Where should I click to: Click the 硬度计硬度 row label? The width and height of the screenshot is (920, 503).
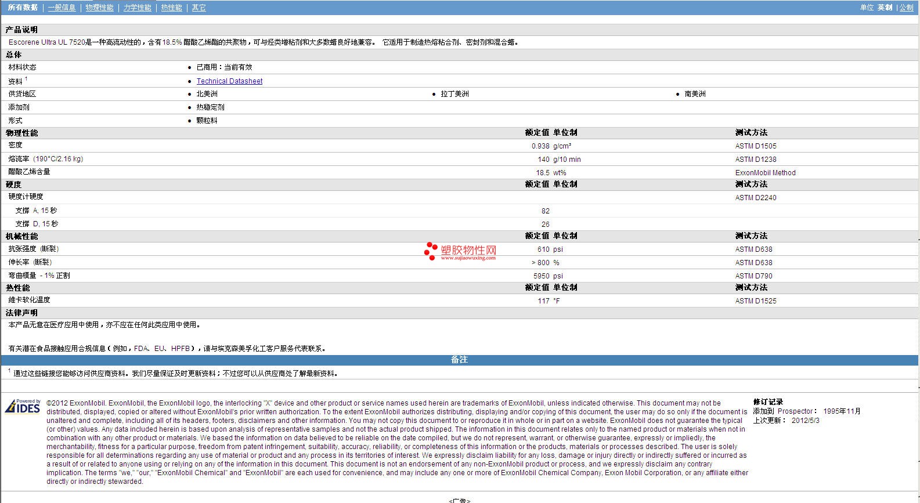[x=26, y=197]
